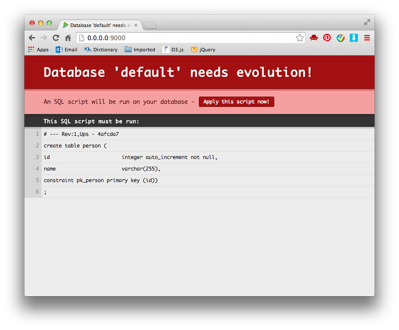
Task: Reload the page with refresh icon
Action: tap(56, 38)
